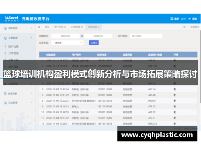Open details icon for row 6
The image size is (201, 145).
coord(175,89)
